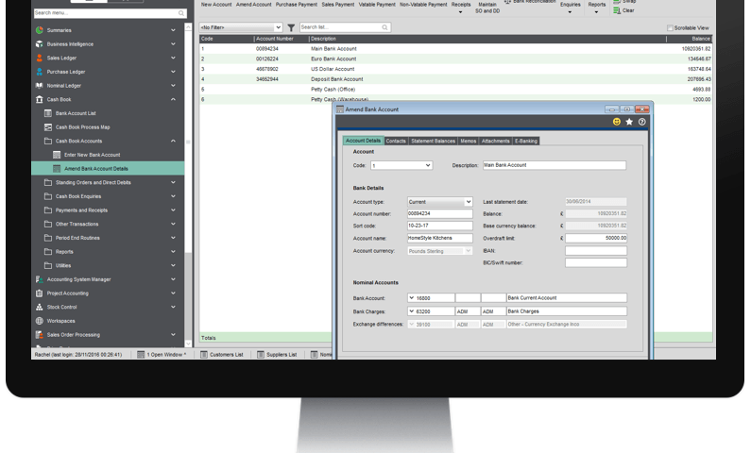Switch to the Contacts tab

click(x=396, y=142)
